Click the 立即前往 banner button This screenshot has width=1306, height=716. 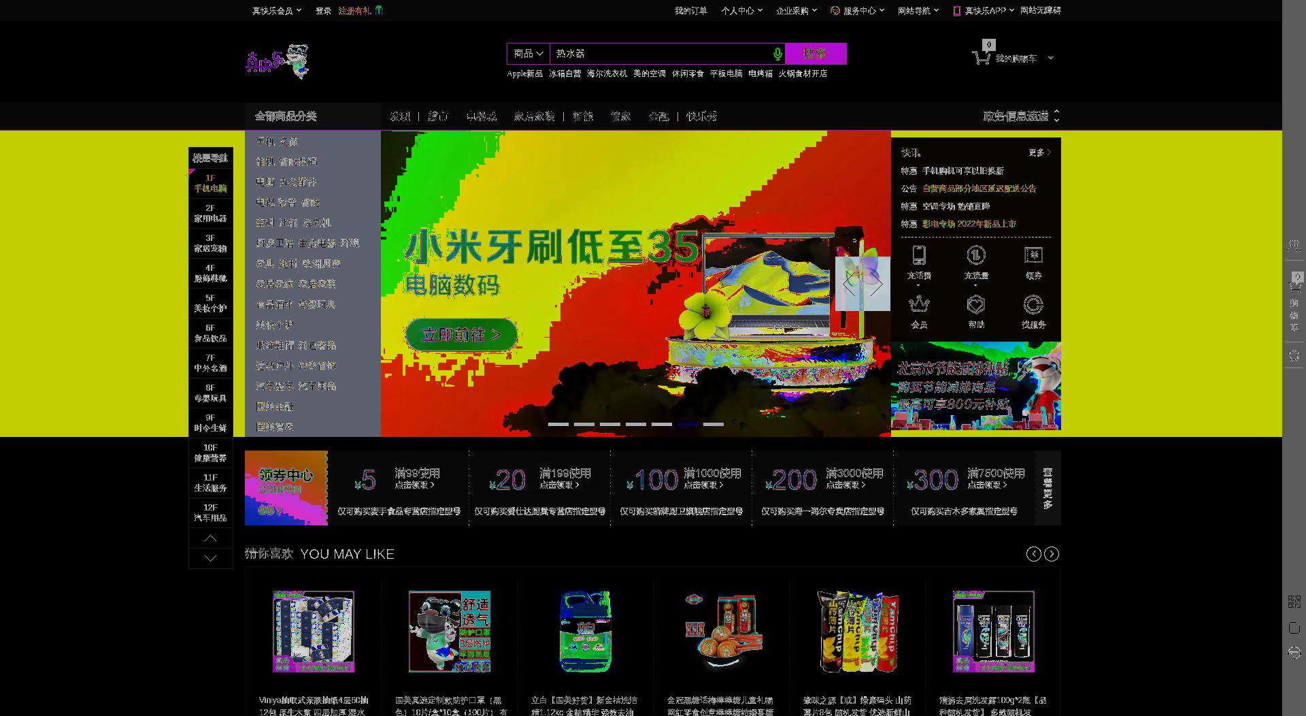(461, 335)
